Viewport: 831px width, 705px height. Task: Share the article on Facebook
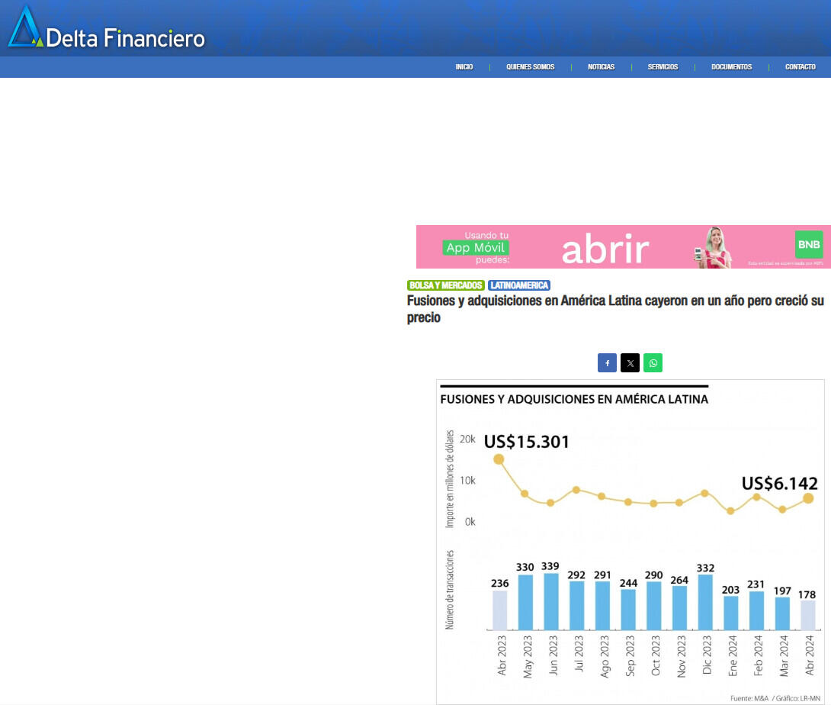pyautogui.click(x=607, y=363)
